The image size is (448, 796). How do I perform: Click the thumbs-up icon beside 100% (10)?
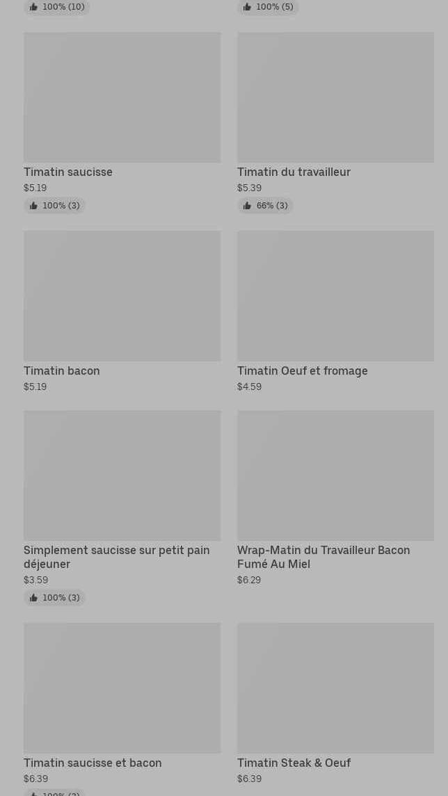[33, 7]
